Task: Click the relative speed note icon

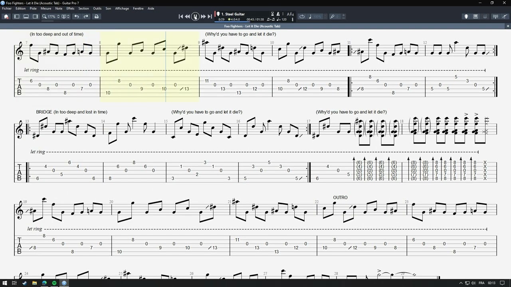Action: (310, 16)
